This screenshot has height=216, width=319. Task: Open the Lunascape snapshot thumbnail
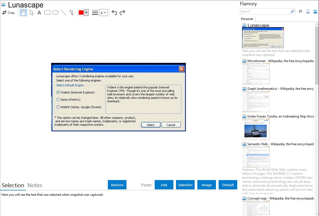263,38
